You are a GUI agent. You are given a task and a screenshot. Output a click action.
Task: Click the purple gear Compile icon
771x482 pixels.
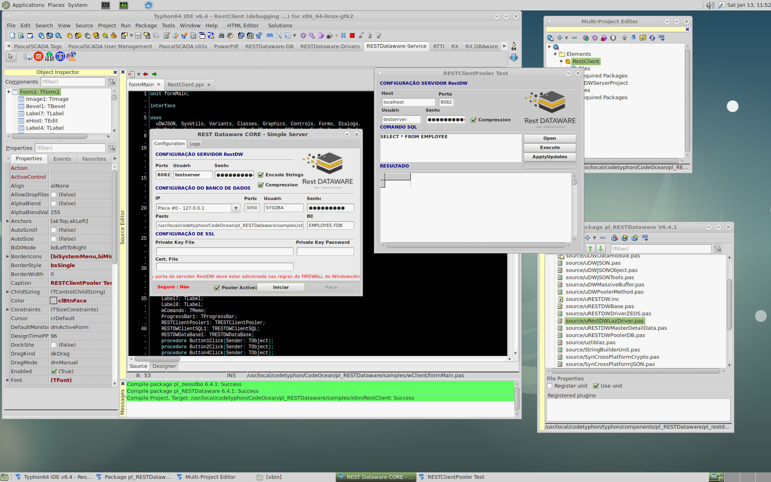click(x=303, y=35)
